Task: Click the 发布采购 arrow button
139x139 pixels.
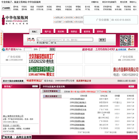Action: pos(68,17)
